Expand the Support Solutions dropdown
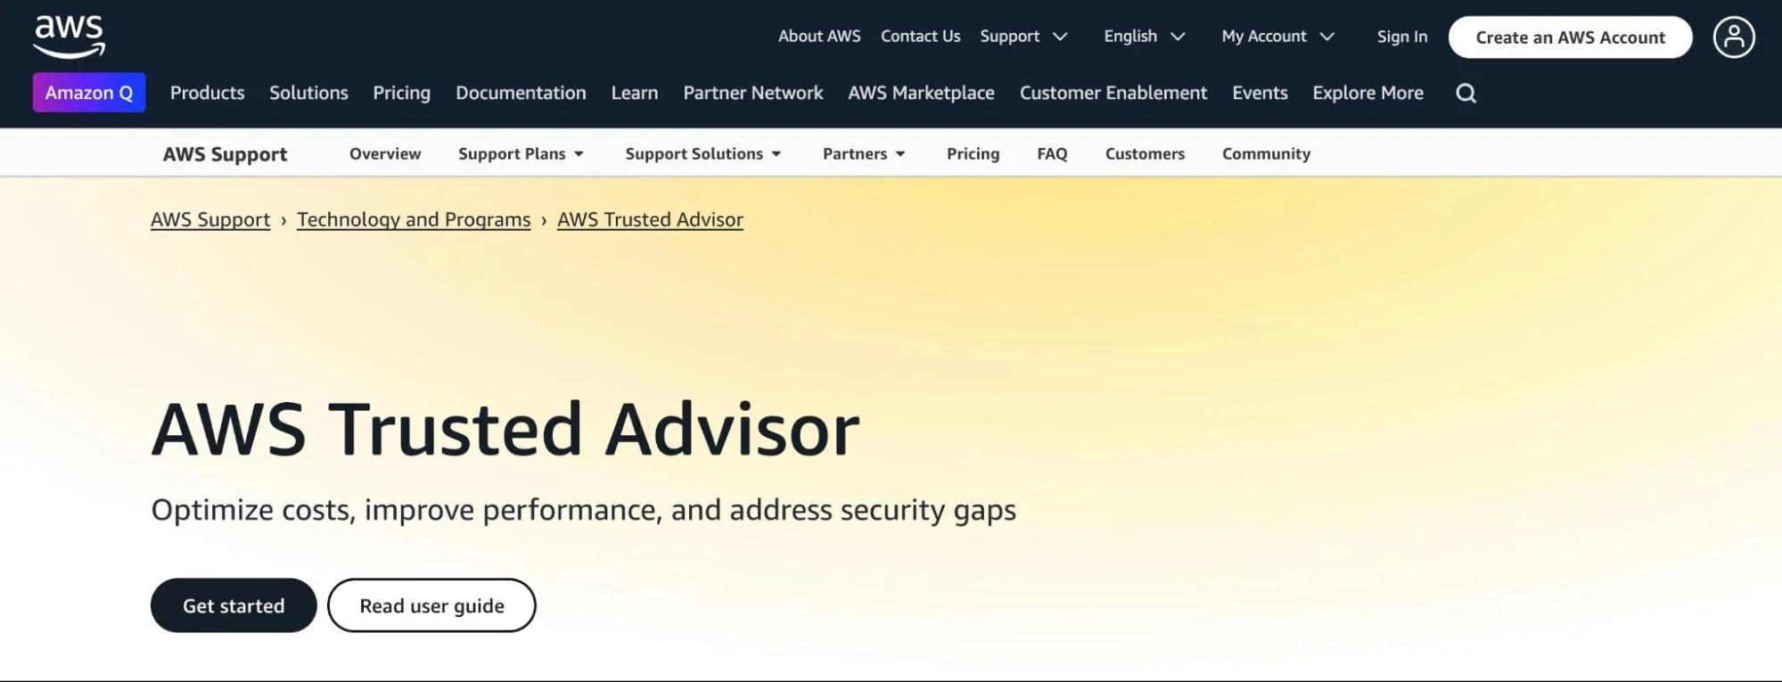Viewport: 1782px width, 682px height. (702, 153)
